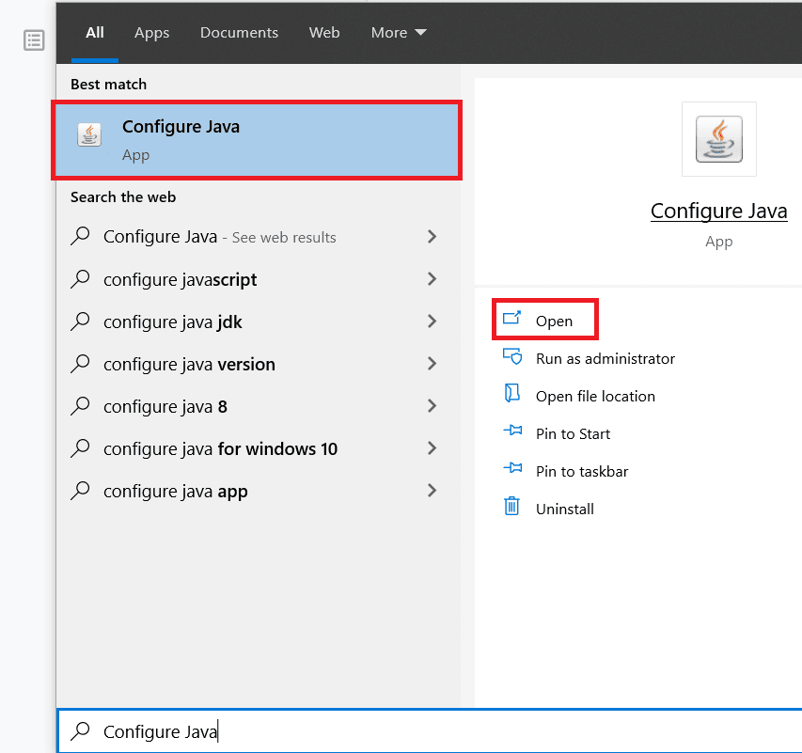The width and height of the screenshot is (802, 753).
Task: Click the magnifier icon in search bar
Action: [x=82, y=731]
